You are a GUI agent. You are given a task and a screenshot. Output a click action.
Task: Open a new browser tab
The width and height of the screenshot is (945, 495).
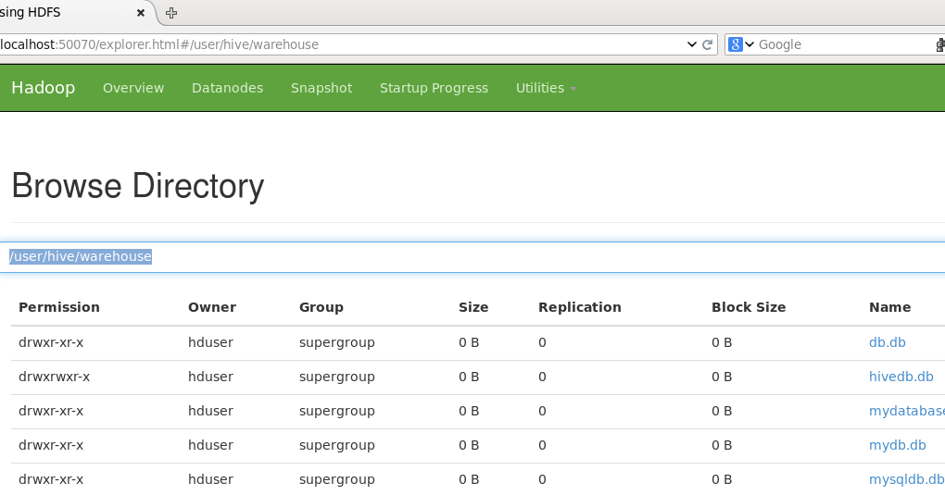171,13
